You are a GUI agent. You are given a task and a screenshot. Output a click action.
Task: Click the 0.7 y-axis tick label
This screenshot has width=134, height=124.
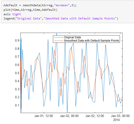point(17,57)
